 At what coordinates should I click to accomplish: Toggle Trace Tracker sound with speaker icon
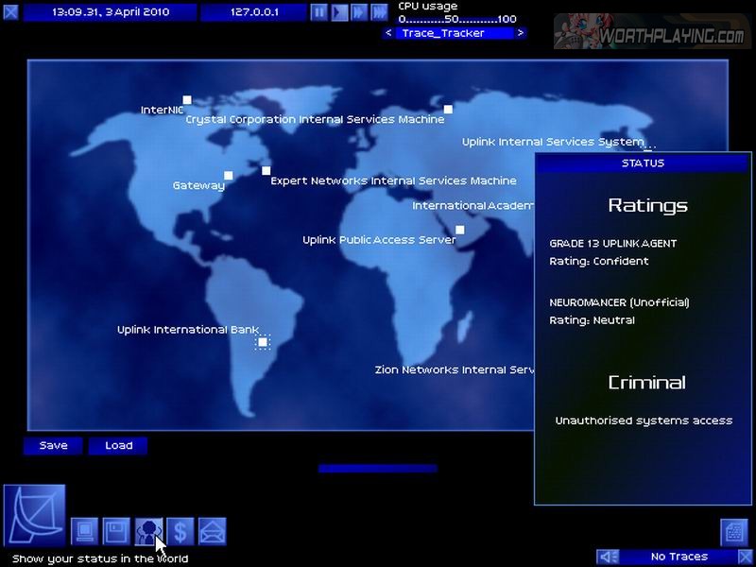608,557
